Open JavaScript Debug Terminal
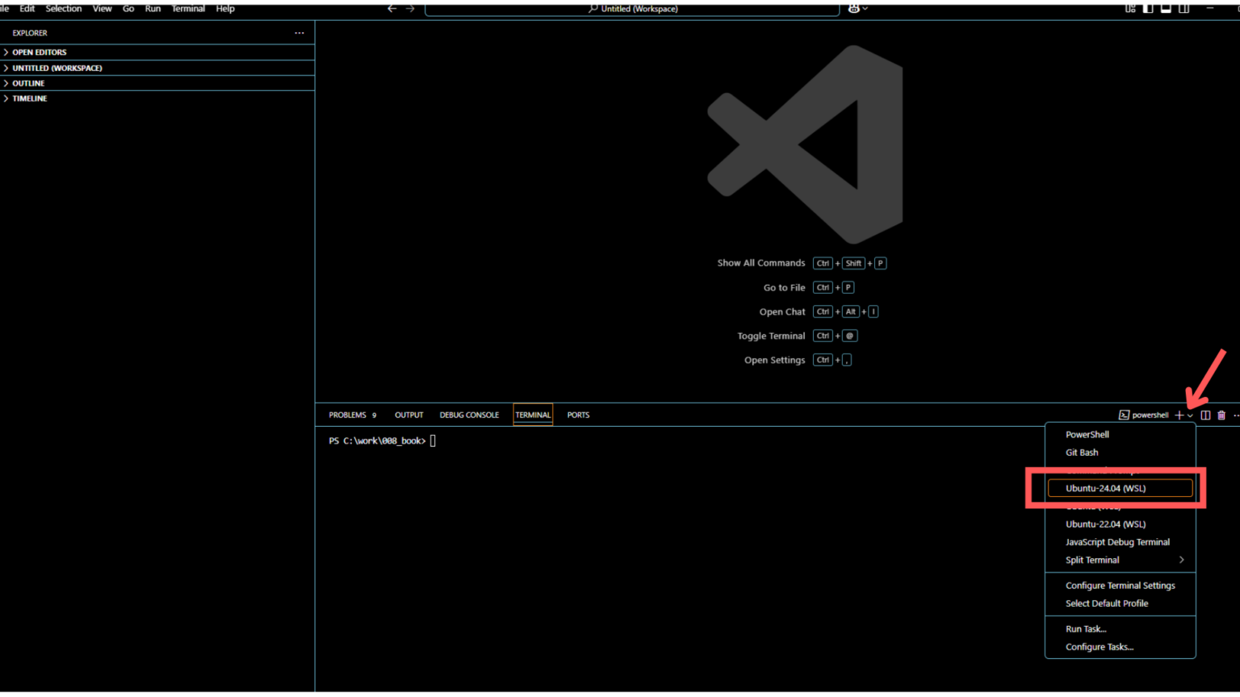Image resolution: width=1240 pixels, height=697 pixels. pyautogui.click(x=1121, y=542)
